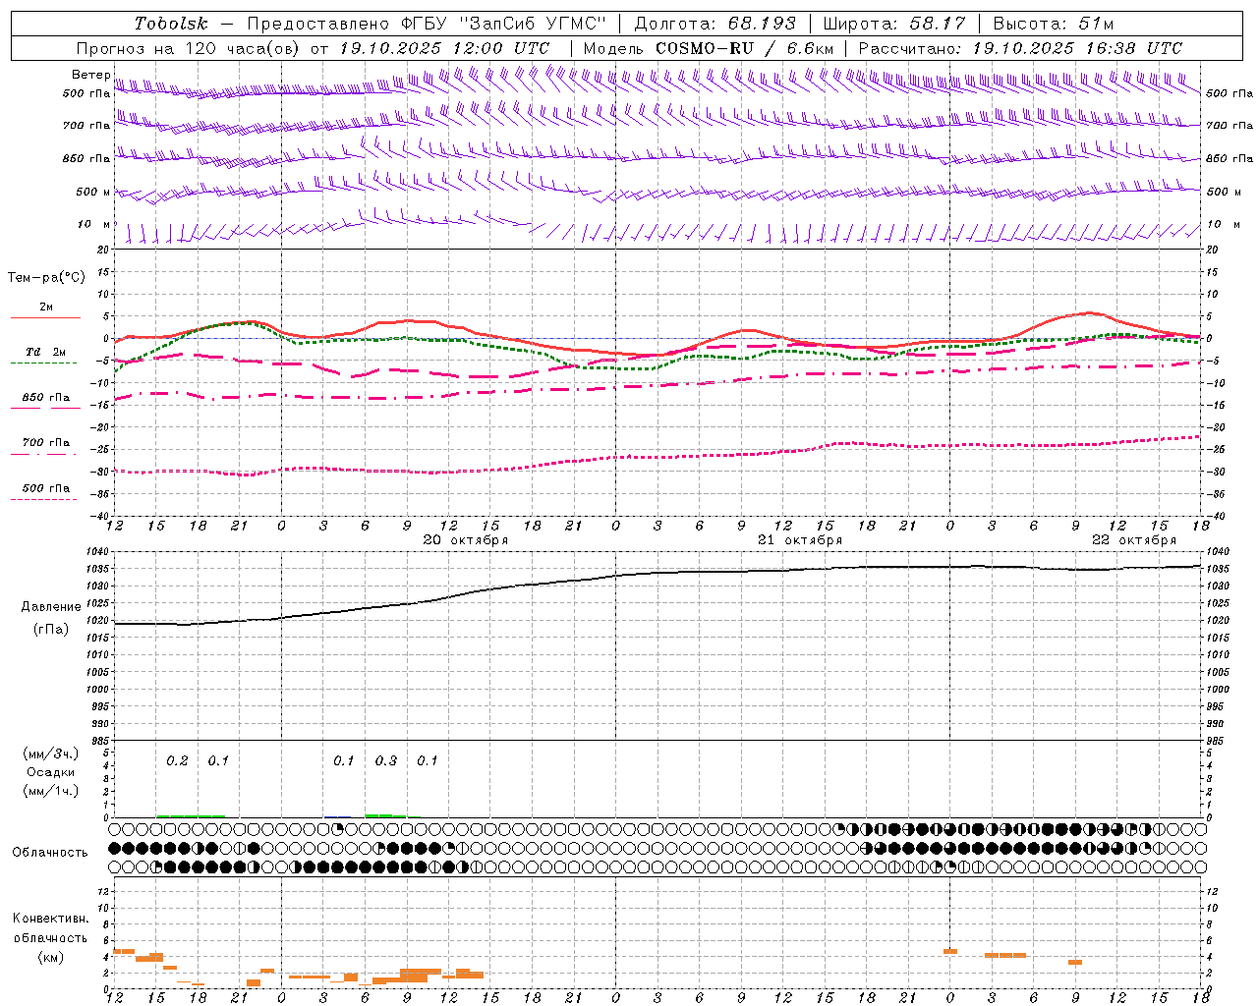Click the 'Осадки' precipitation panel label

coord(51,772)
